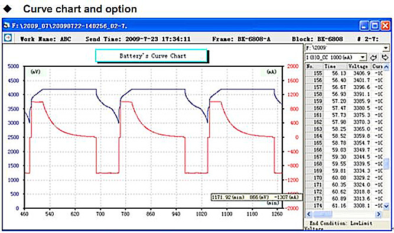Click the vertical scrollbar thumb in data table

(x=386, y=164)
